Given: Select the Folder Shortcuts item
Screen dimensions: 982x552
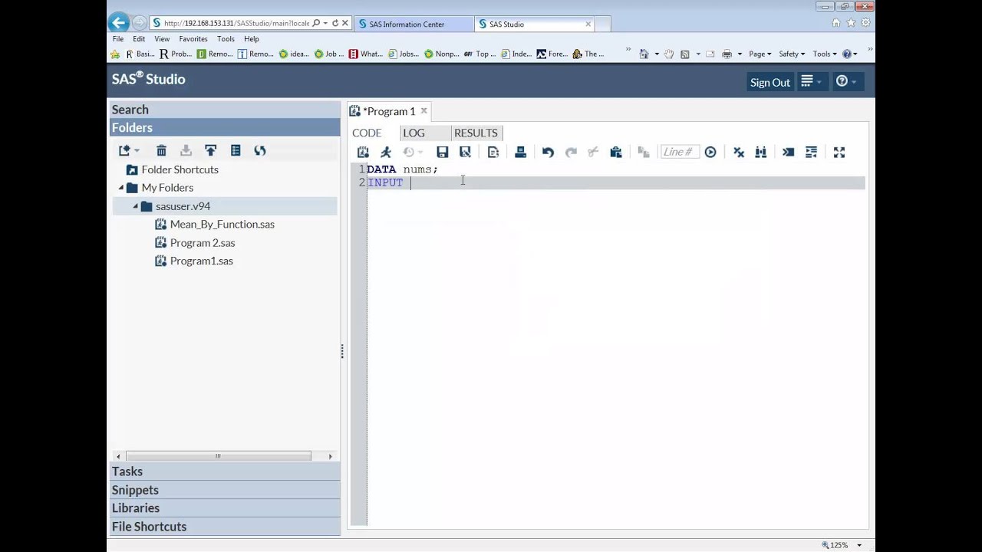Looking at the screenshot, I should tap(180, 169).
